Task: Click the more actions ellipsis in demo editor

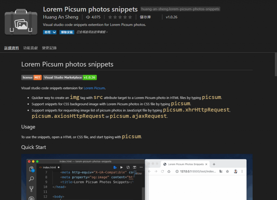Action: tap(141, 167)
